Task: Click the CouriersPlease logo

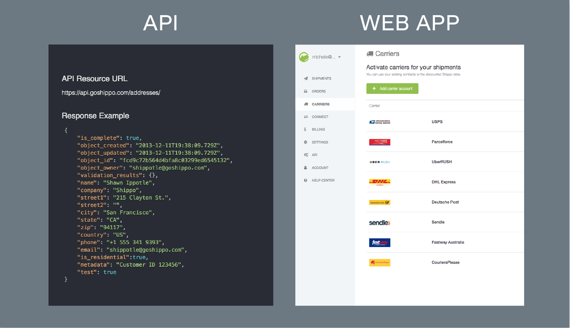Action: pos(380,263)
